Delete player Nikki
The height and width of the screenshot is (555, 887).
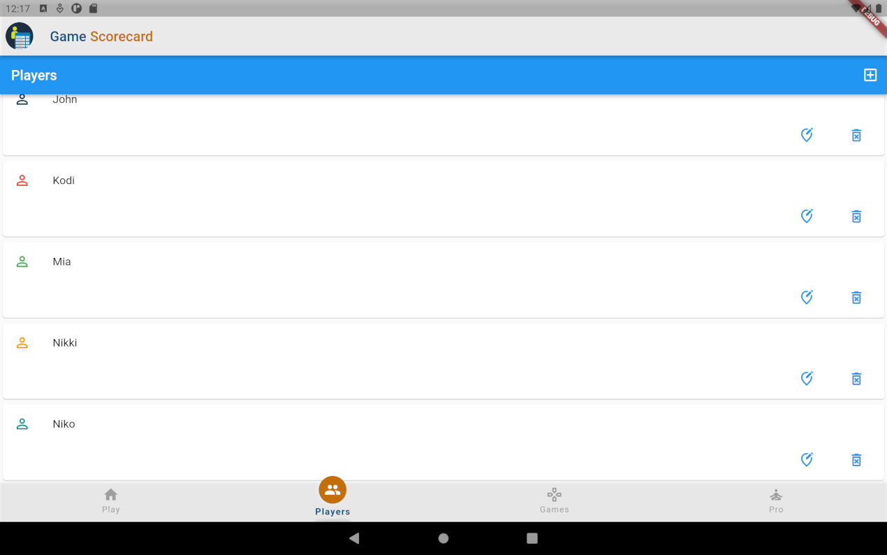click(x=856, y=379)
